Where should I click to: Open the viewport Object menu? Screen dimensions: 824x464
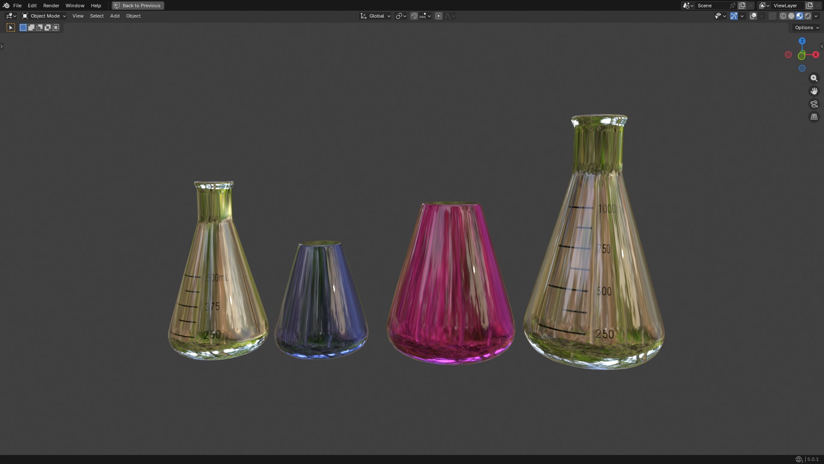(133, 16)
